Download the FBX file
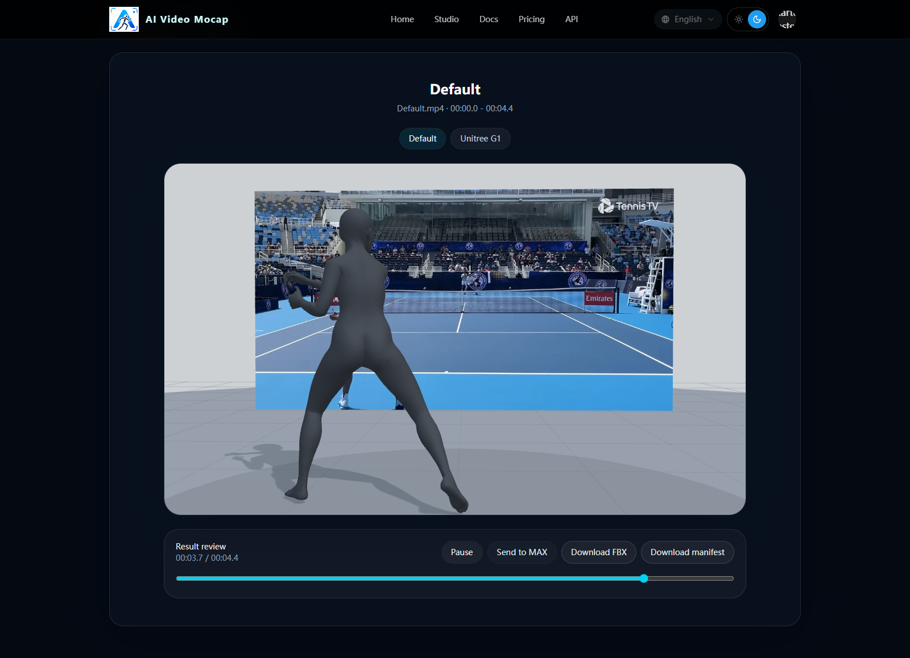The height and width of the screenshot is (658, 910). 599,552
